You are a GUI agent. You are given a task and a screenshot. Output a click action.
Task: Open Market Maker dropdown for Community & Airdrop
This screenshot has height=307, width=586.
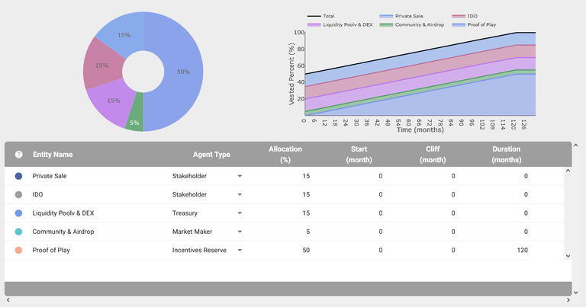(x=240, y=232)
